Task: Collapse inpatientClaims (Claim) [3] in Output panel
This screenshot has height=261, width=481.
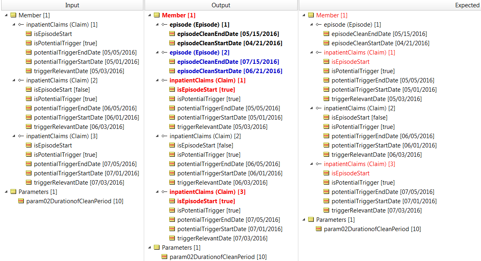Action: (157, 192)
